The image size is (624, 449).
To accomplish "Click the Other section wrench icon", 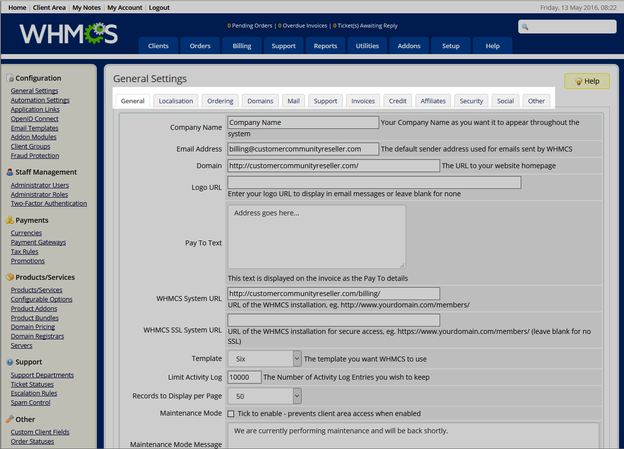I will pos(10,419).
